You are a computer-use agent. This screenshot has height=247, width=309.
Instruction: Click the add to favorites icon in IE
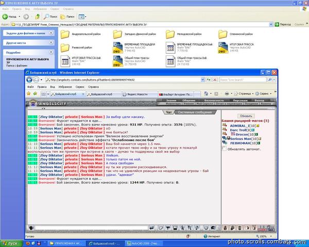click(x=35, y=94)
